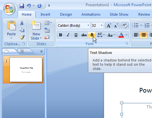The width and height of the screenshot is (152, 118).
Task: Add a New Slide via its icon
Action: (36, 25)
